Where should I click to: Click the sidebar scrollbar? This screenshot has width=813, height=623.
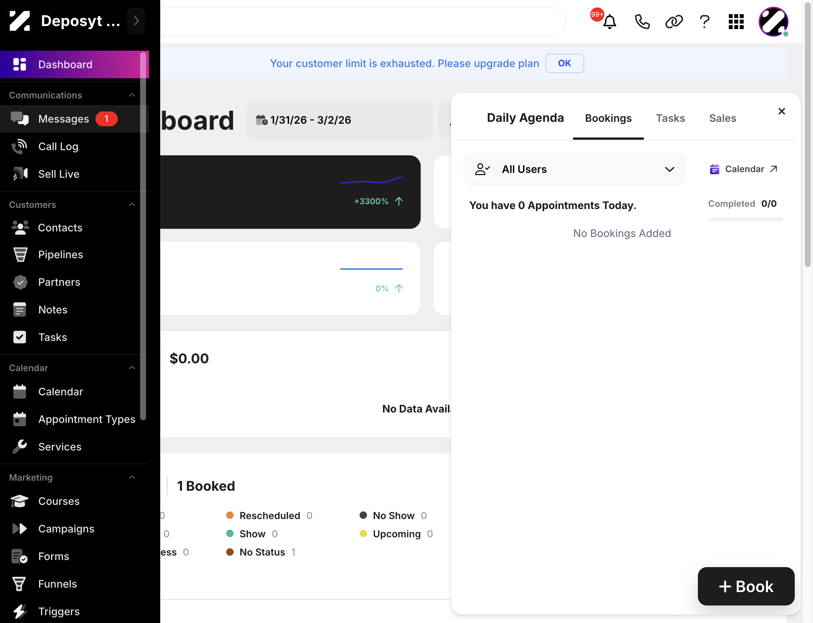click(x=143, y=236)
